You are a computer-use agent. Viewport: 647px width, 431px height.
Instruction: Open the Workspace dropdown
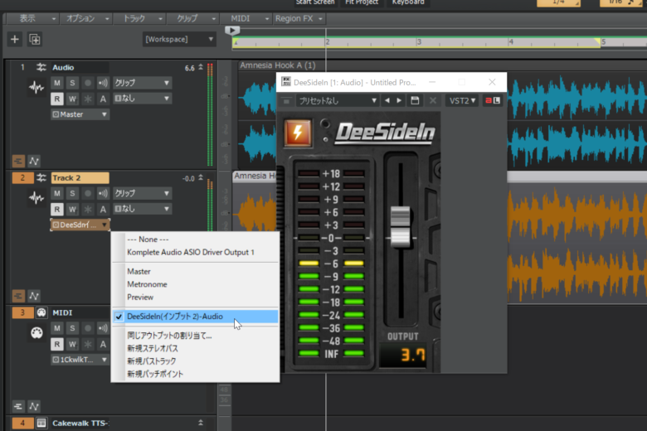point(179,39)
